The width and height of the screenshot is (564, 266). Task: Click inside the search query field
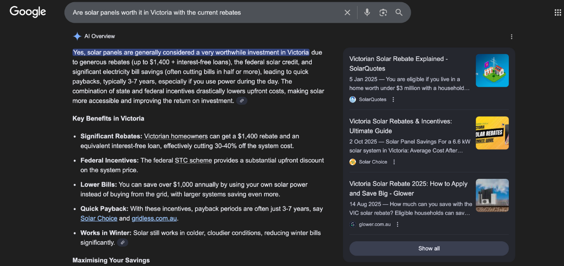[202, 13]
